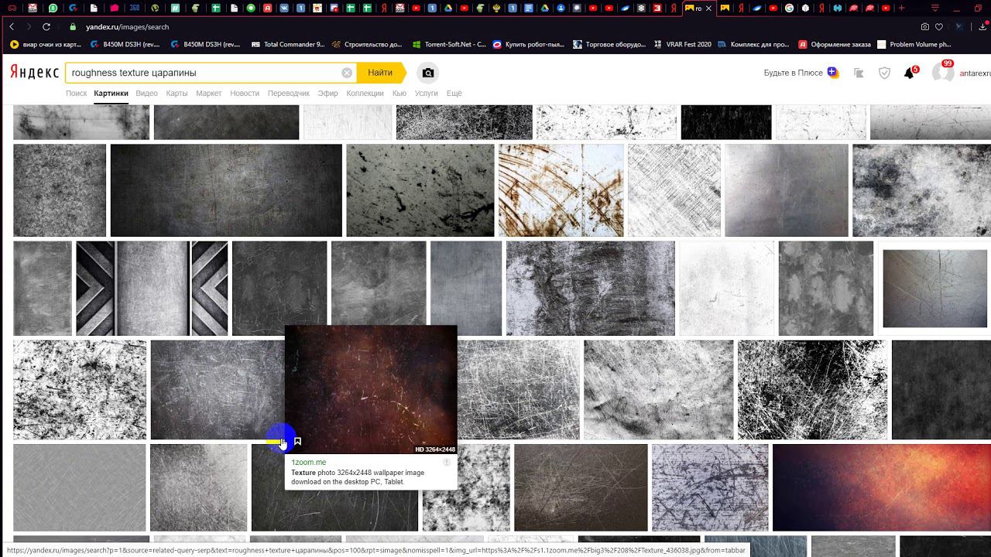Switch to the Видео tab
The height and width of the screenshot is (557, 991).
pos(146,94)
